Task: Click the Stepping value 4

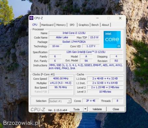Action: click(116, 56)
